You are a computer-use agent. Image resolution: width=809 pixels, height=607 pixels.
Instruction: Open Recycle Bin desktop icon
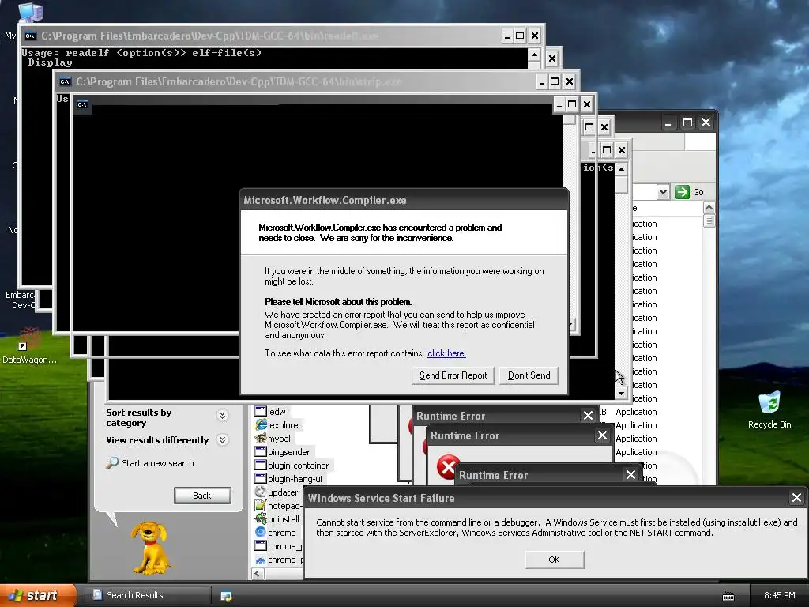click(x=769, y=410)
